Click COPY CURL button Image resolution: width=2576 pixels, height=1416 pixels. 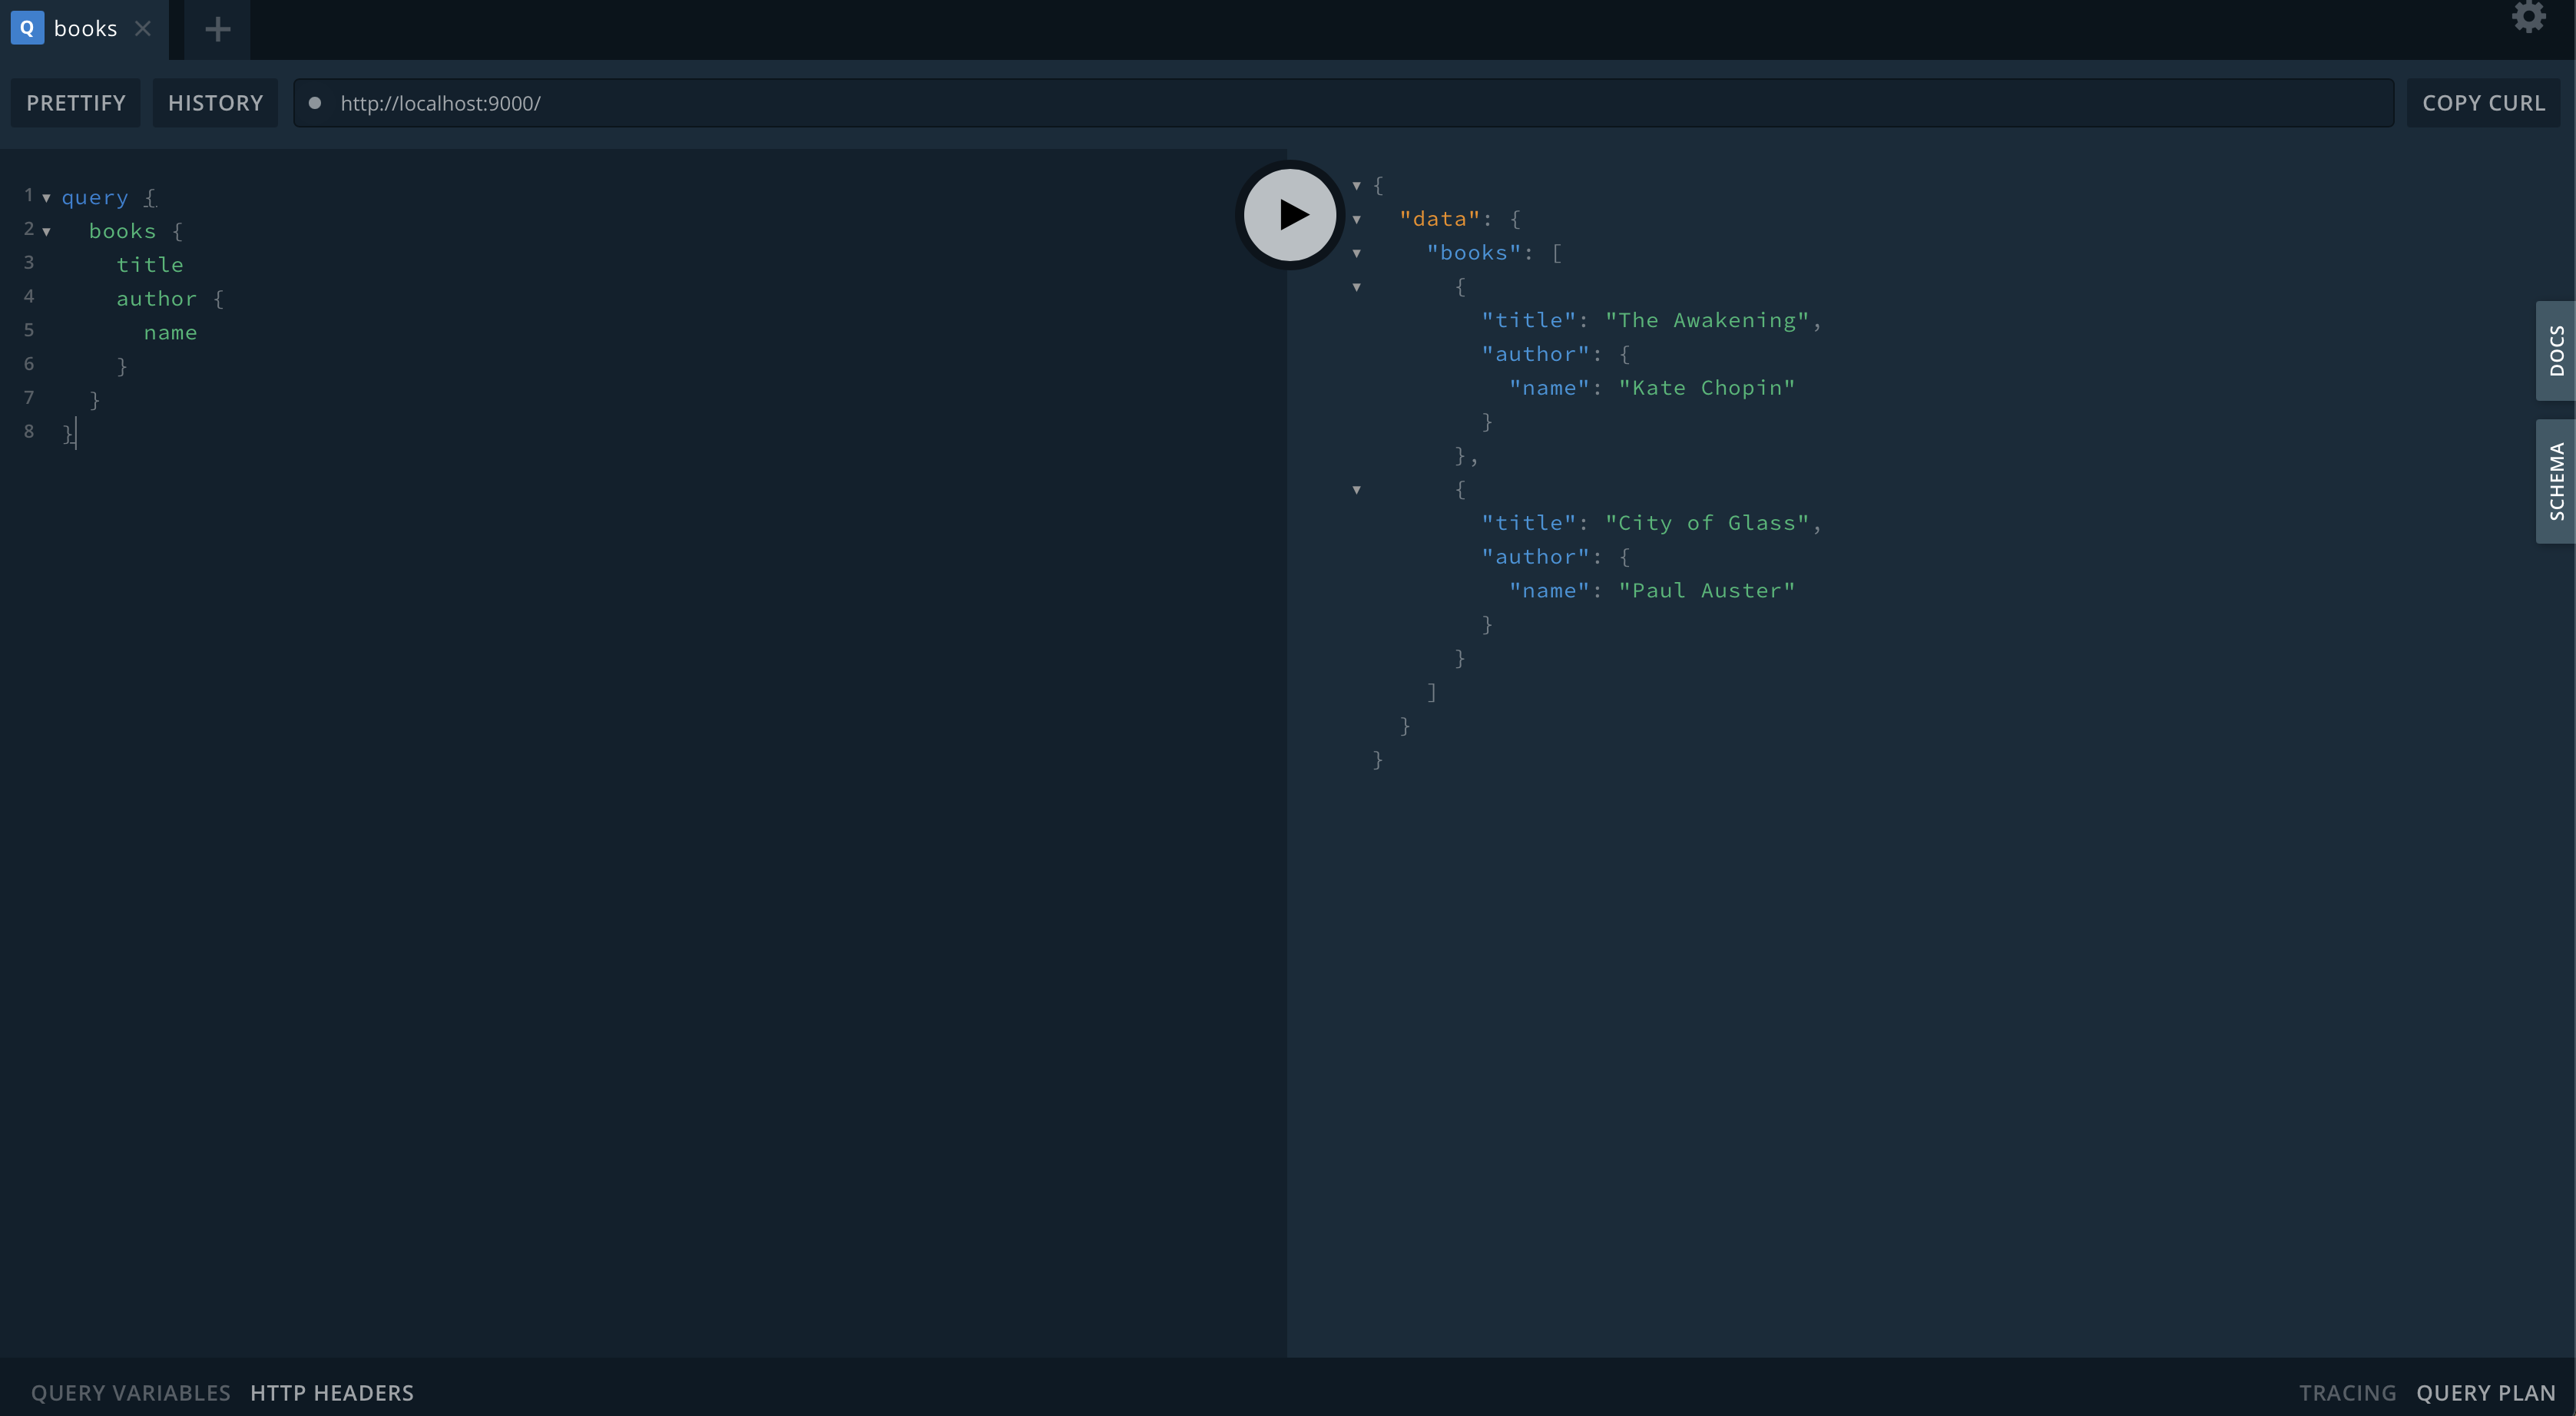2483,103
